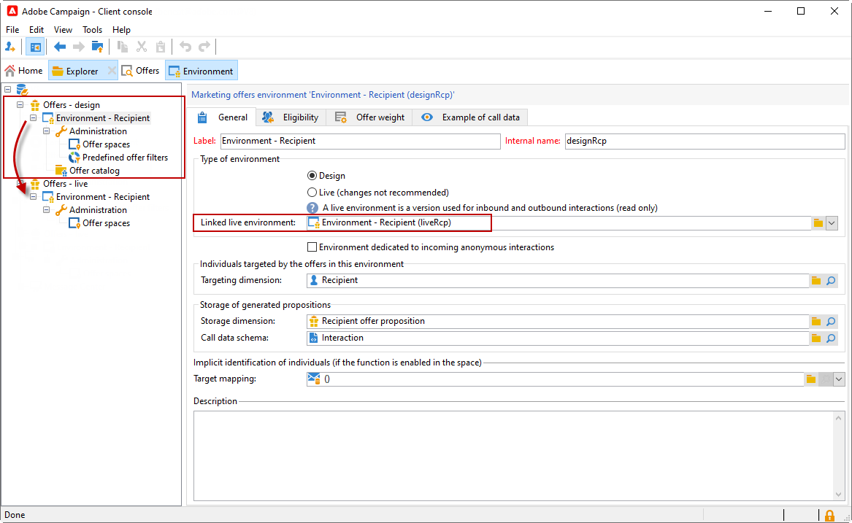
Task: Open the View menu
Action: coord(63,30)
